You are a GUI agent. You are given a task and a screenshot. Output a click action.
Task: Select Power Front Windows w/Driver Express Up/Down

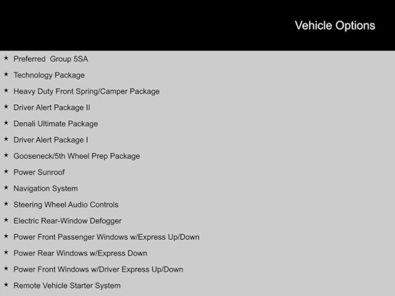[98, 269]
